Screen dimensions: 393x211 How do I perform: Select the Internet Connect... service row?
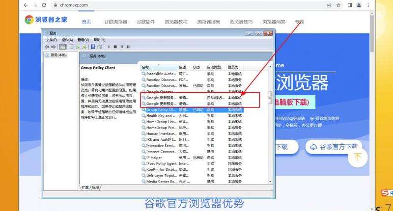192,152
